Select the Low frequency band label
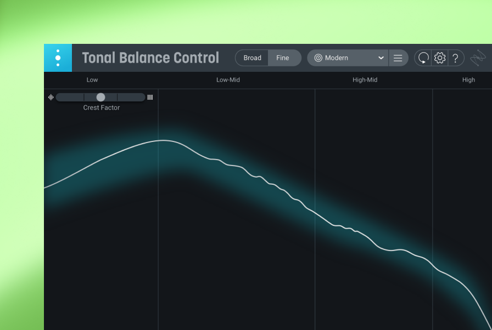The image size is (492, 330). click(x=92, y=80)
